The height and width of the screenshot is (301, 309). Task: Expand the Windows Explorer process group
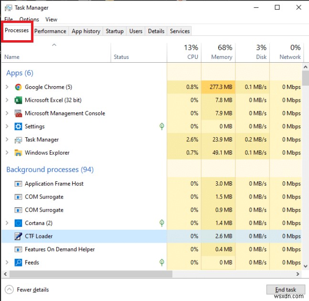click(7, 153)
